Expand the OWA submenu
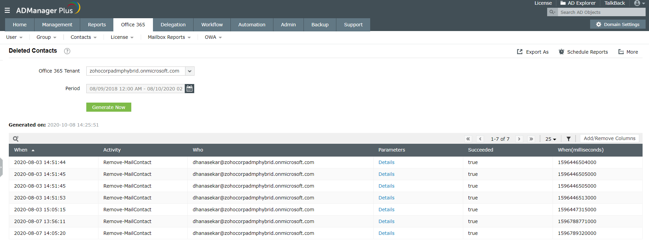Viewport: 649px width, 246px height. pyautogui.click(x=213, y=37)
